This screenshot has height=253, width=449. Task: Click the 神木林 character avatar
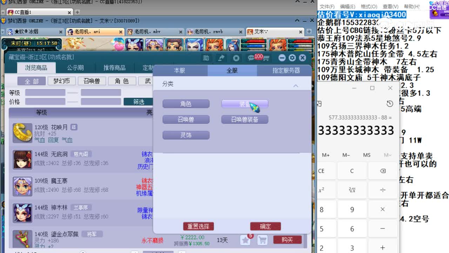tap(22, 213)
